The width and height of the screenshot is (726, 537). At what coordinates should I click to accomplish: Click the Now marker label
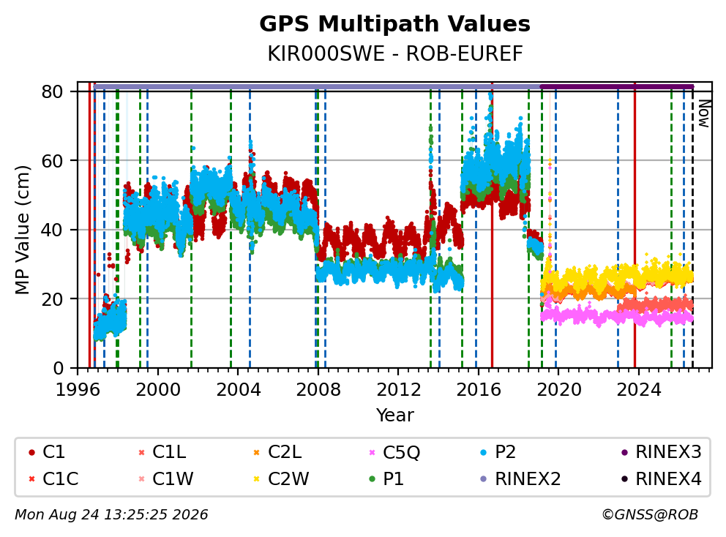[704, 113]
